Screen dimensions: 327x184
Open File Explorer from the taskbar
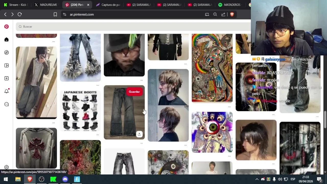(18, 179)
